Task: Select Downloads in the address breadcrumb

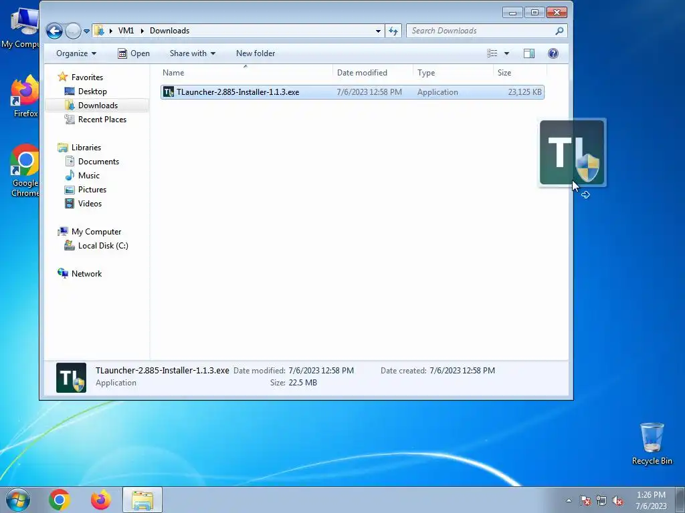Action: (169, 31)
